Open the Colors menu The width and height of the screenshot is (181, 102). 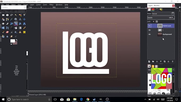click(38, 5)
